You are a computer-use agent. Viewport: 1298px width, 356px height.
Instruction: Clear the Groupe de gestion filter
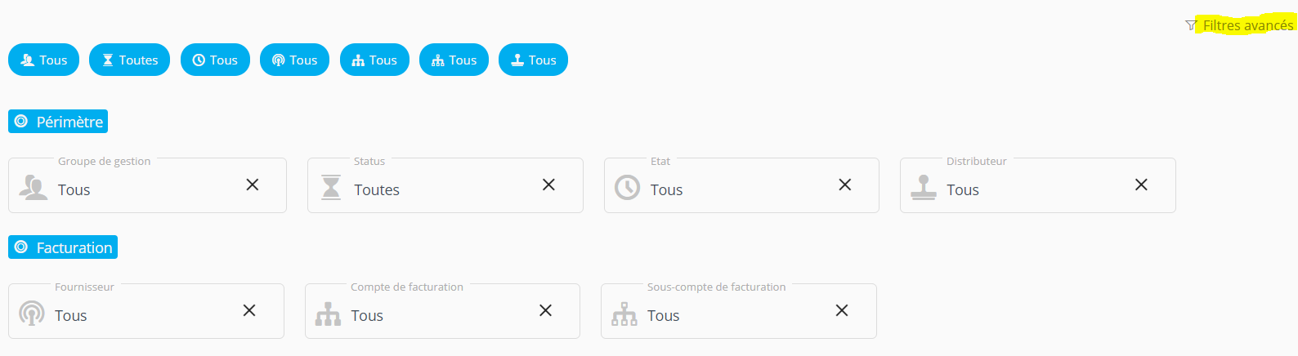coord(253,185)
